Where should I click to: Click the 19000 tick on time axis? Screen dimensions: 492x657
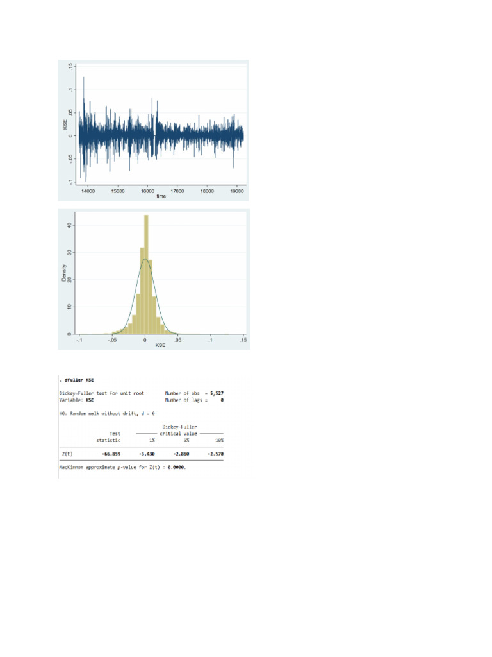(237, 191)
